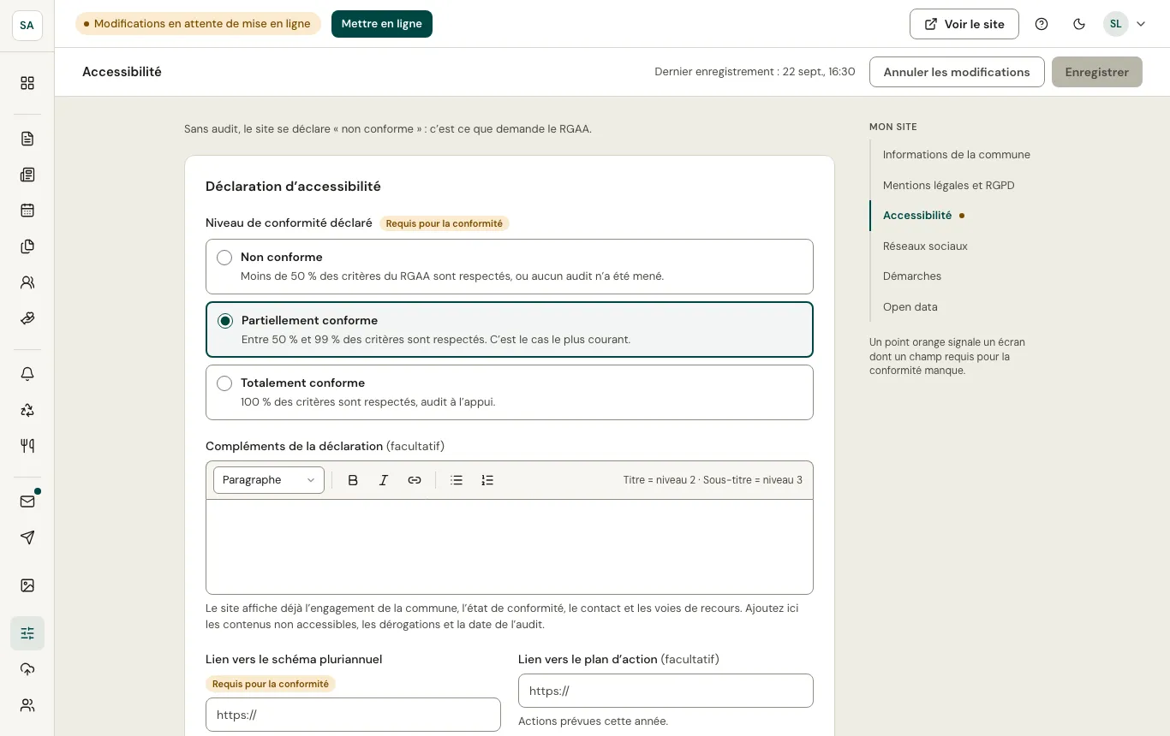Viewport: 1170px width, 736px height.
Task: Open the bell alerts icon in sidebar
Action: 27,374
